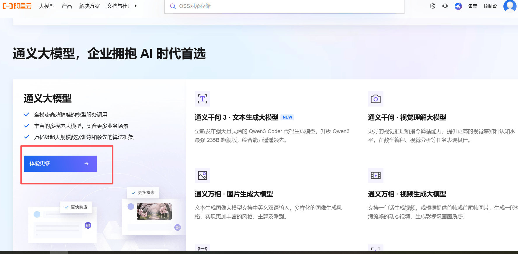
Task: Open the 控制台 console link
Action: pyautogui.click(x=490, y=6)
